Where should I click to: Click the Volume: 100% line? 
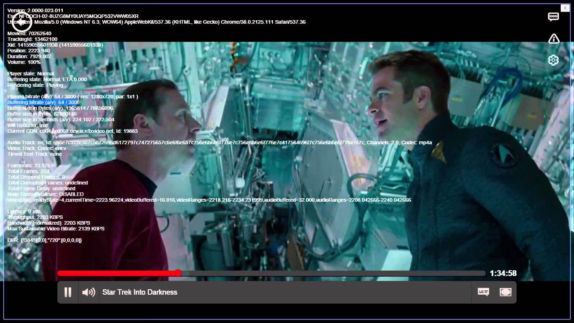point(24,62)
